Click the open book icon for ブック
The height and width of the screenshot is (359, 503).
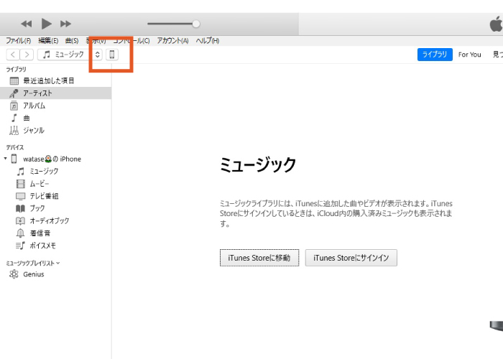(20, 209)
